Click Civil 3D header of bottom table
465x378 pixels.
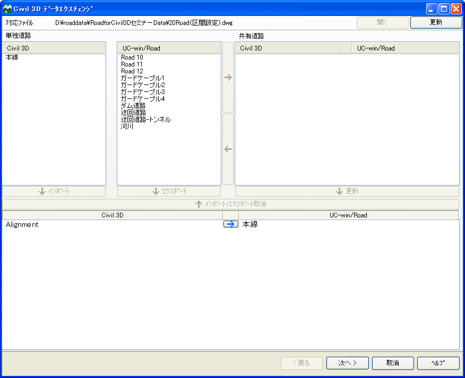113,215
